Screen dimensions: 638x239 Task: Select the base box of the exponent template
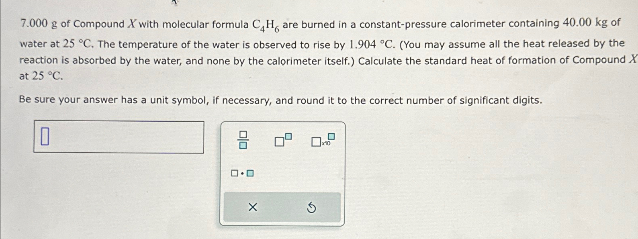(x=280, y=141)
